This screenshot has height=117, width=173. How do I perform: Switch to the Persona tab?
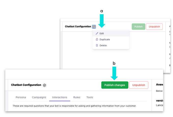(x=21, y=97)
